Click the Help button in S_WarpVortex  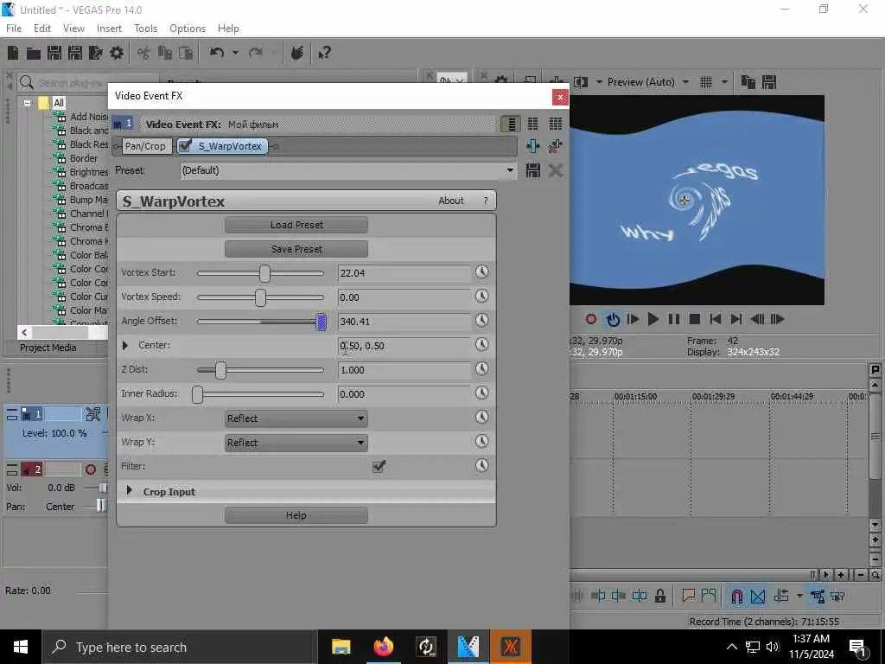(x=296, y=515)
